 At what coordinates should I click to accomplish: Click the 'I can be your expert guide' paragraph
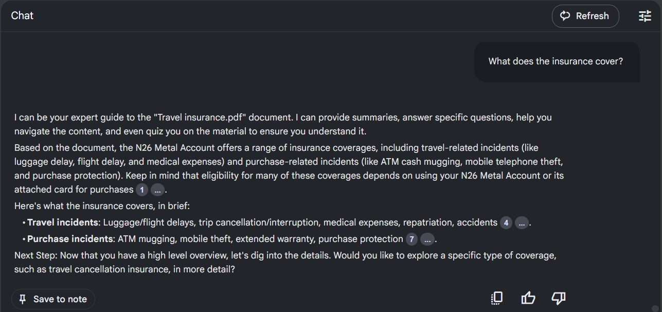click(283, 124)
